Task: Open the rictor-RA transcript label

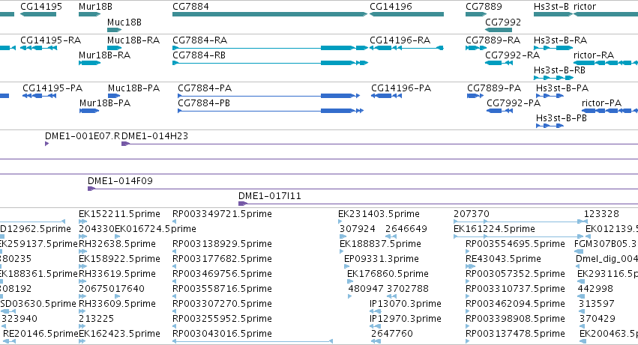Action: 594,55
